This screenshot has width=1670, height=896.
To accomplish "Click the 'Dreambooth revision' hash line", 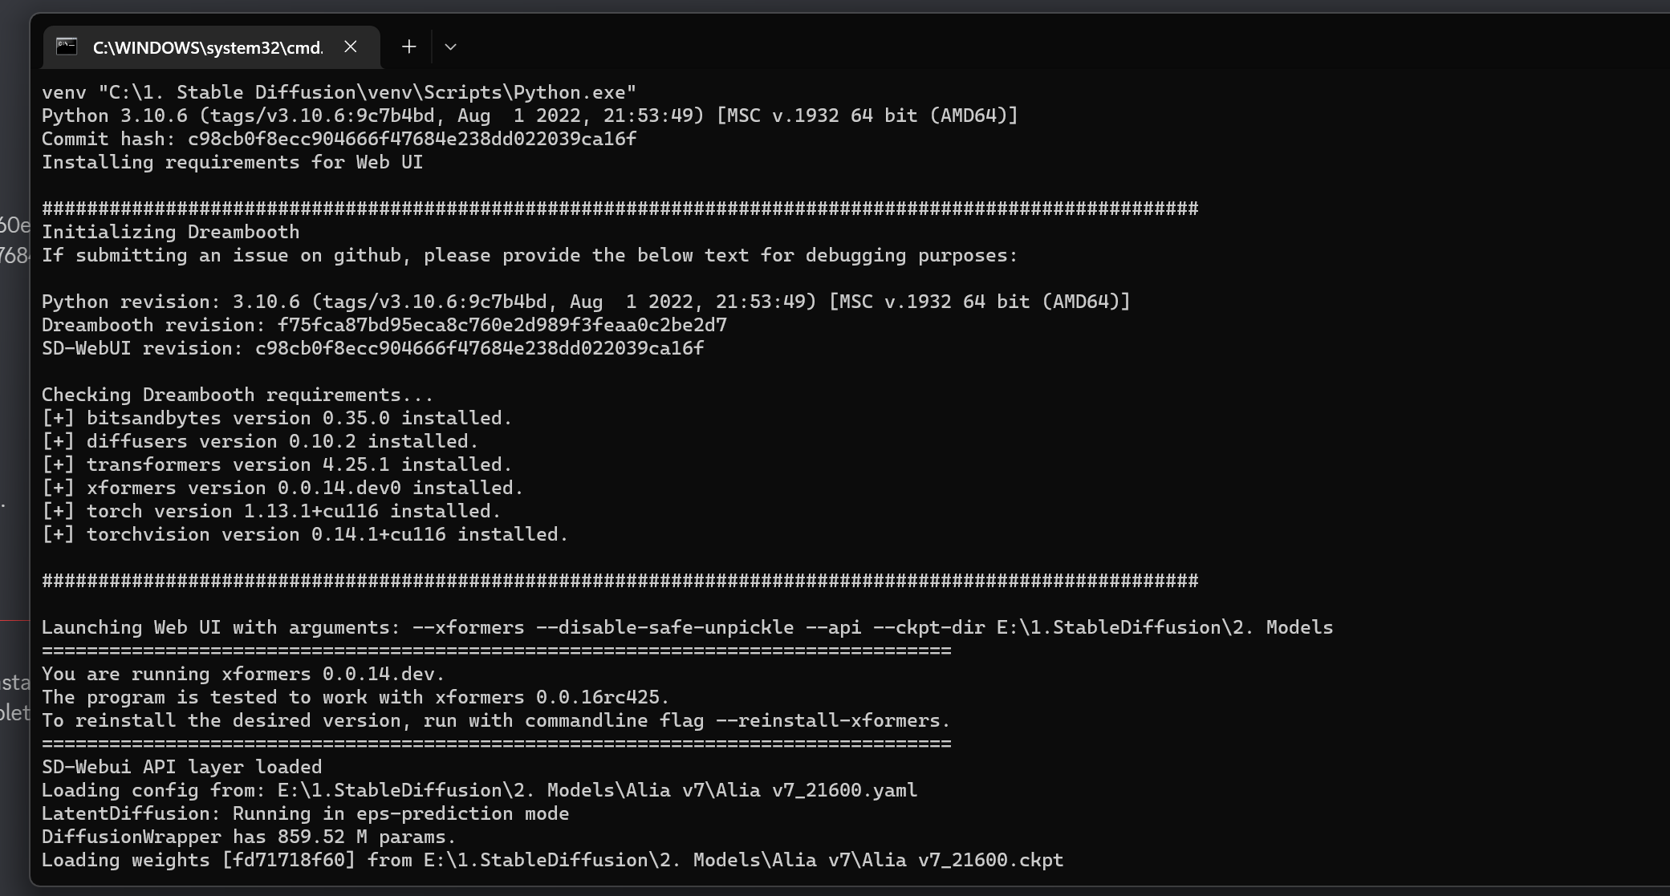I will (384, 325).
